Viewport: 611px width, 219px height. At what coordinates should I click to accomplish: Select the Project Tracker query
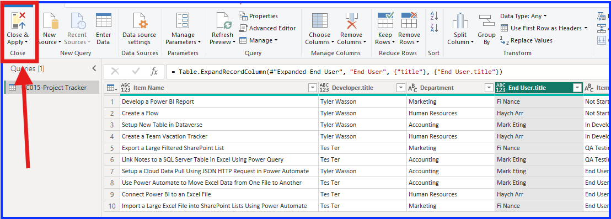pyautogui.click(x=52, y=88)
